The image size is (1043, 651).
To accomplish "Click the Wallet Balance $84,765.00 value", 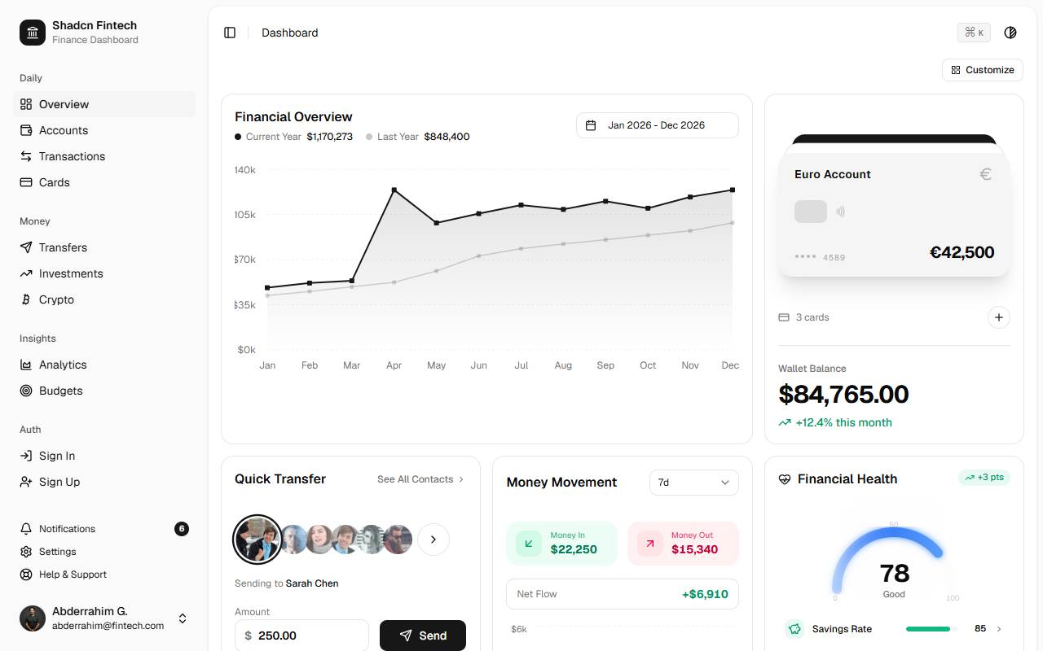I will click(x=843, y=395).
